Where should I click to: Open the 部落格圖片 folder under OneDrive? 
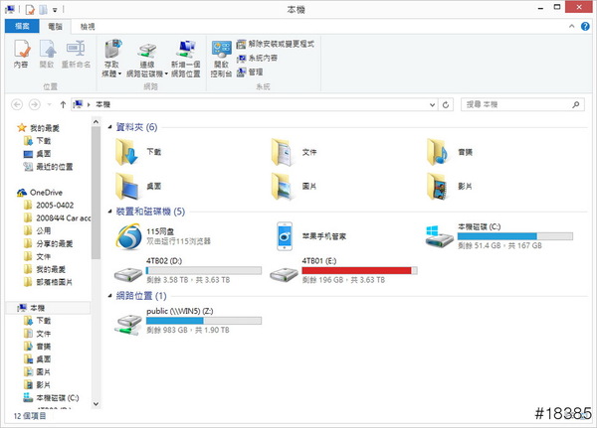[x=48, y=282]
